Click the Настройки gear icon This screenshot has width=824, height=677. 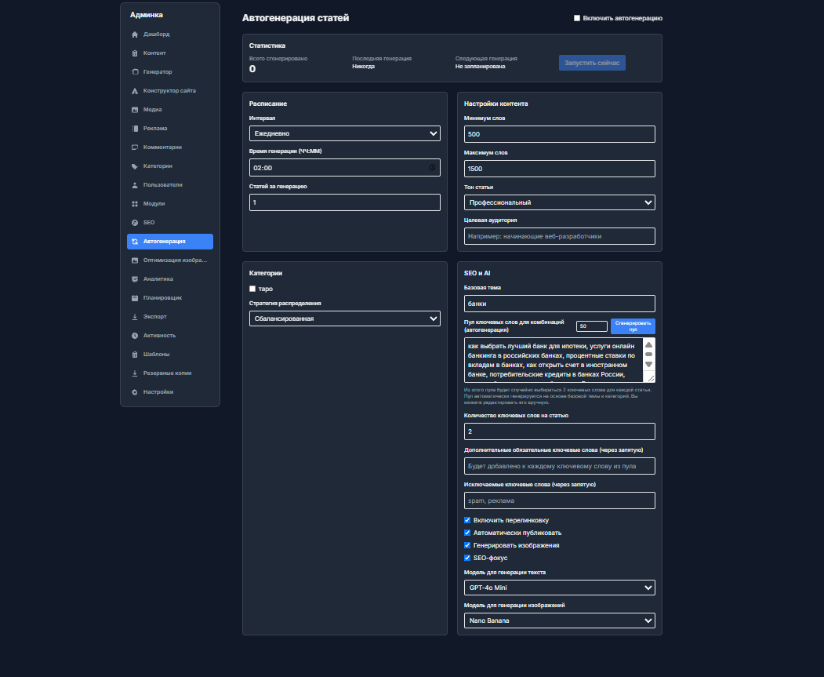pyautogui.click(x=135, y=392)
